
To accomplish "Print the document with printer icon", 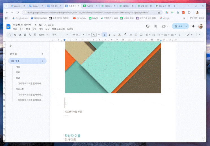I will (x=25, y=35).
